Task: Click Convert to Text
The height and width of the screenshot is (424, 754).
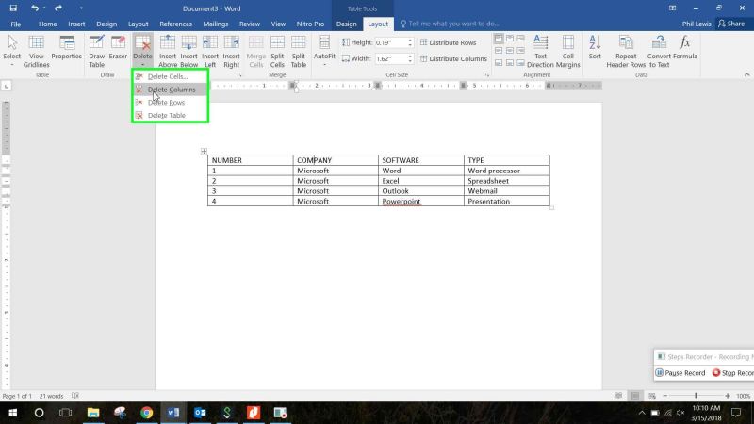Action: click(659, 51)
